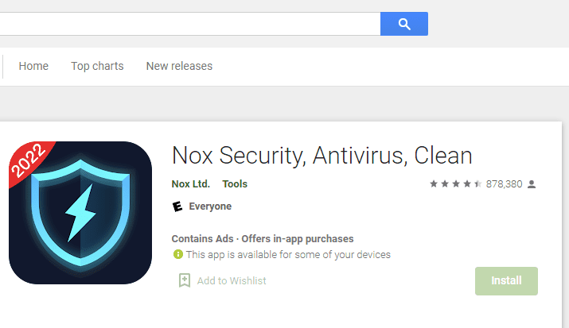Open the Nox Security shield app icon
569x328 pixels.
[x=80, y=213]
